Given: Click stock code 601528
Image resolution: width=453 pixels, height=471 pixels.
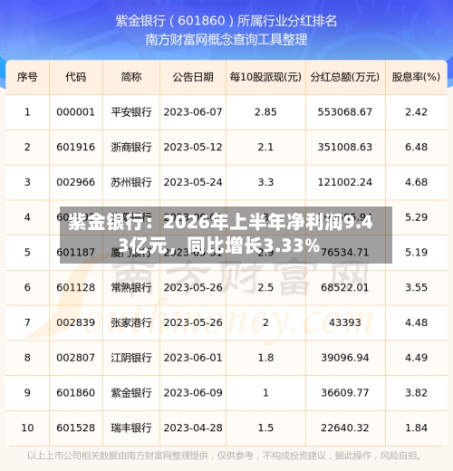Looking at the screenshot, I should [x=76, y=428].
